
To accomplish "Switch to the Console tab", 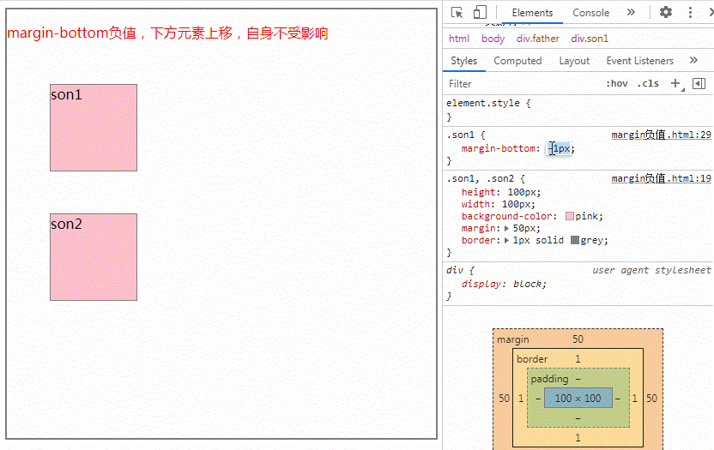I will (x=590, y=13).
